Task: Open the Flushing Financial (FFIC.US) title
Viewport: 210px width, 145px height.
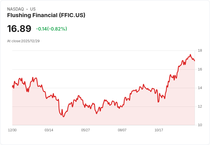Action: [x=46, y=15]
